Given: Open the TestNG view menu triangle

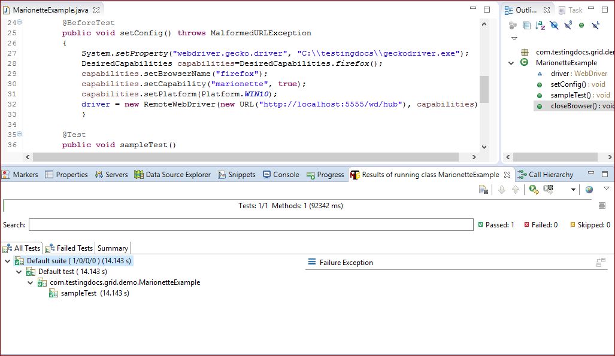Looking at the screenshot, I should click(x=607, y=188).
